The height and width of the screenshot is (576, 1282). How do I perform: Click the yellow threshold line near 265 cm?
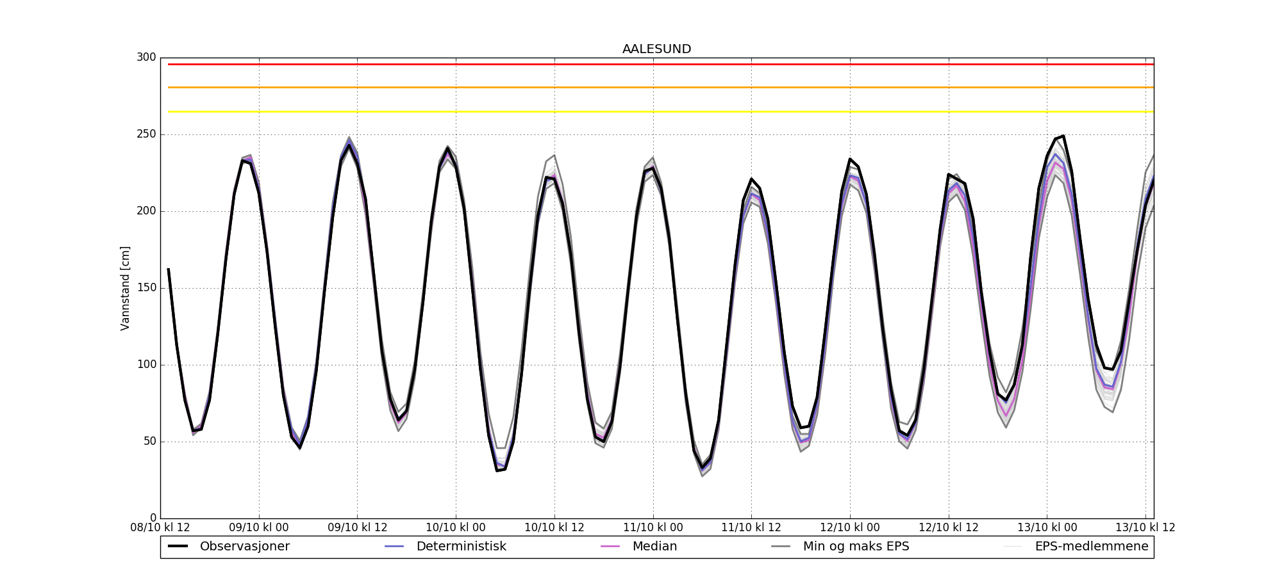660,112
